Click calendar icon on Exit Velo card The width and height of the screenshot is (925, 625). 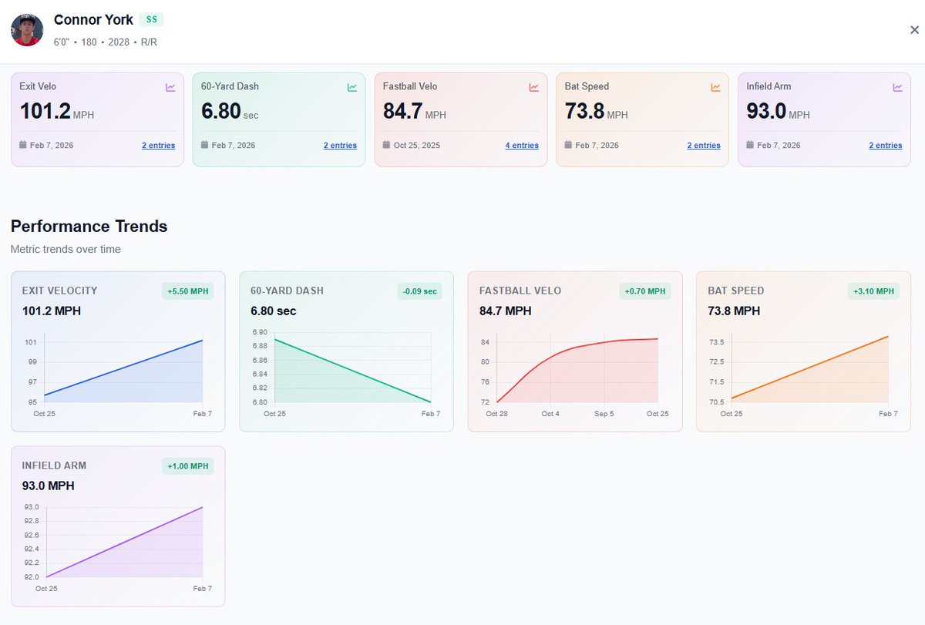(x=23, y=145)
